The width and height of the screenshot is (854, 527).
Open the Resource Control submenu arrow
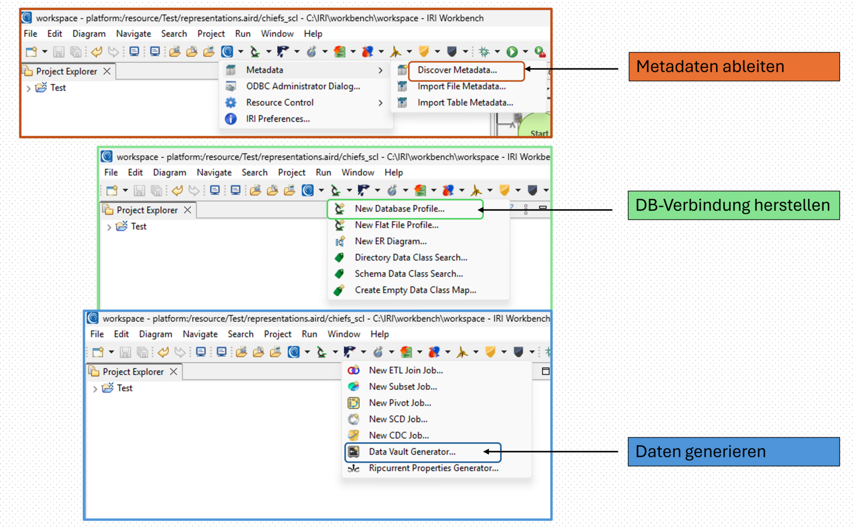point(381,103)
